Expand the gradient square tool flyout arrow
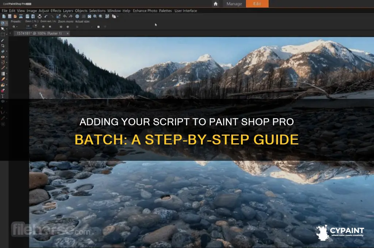The height and width of the screenshot is (248, 374). [7, 74]
